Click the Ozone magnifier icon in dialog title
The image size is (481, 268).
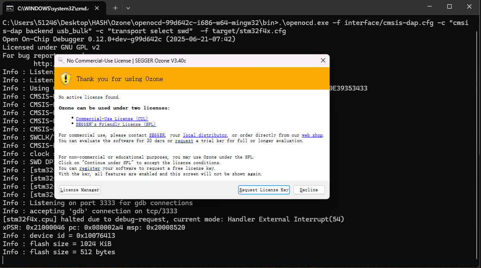[61, 61]
